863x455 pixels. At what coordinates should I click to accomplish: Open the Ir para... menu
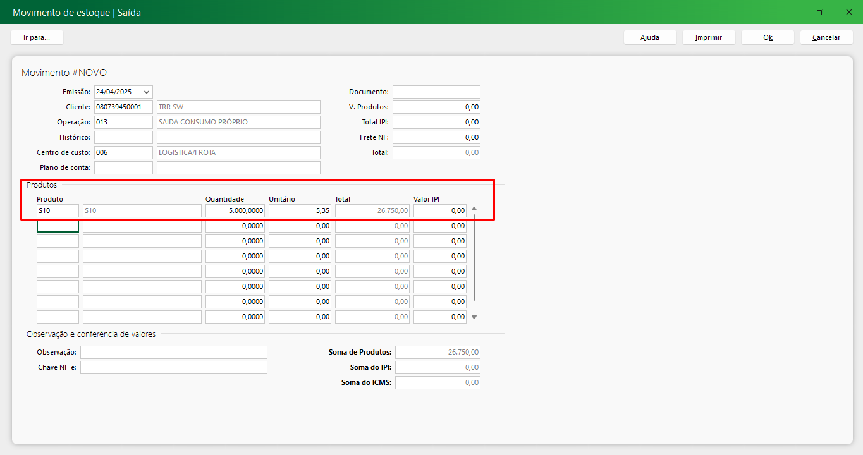tap(37, 37)
